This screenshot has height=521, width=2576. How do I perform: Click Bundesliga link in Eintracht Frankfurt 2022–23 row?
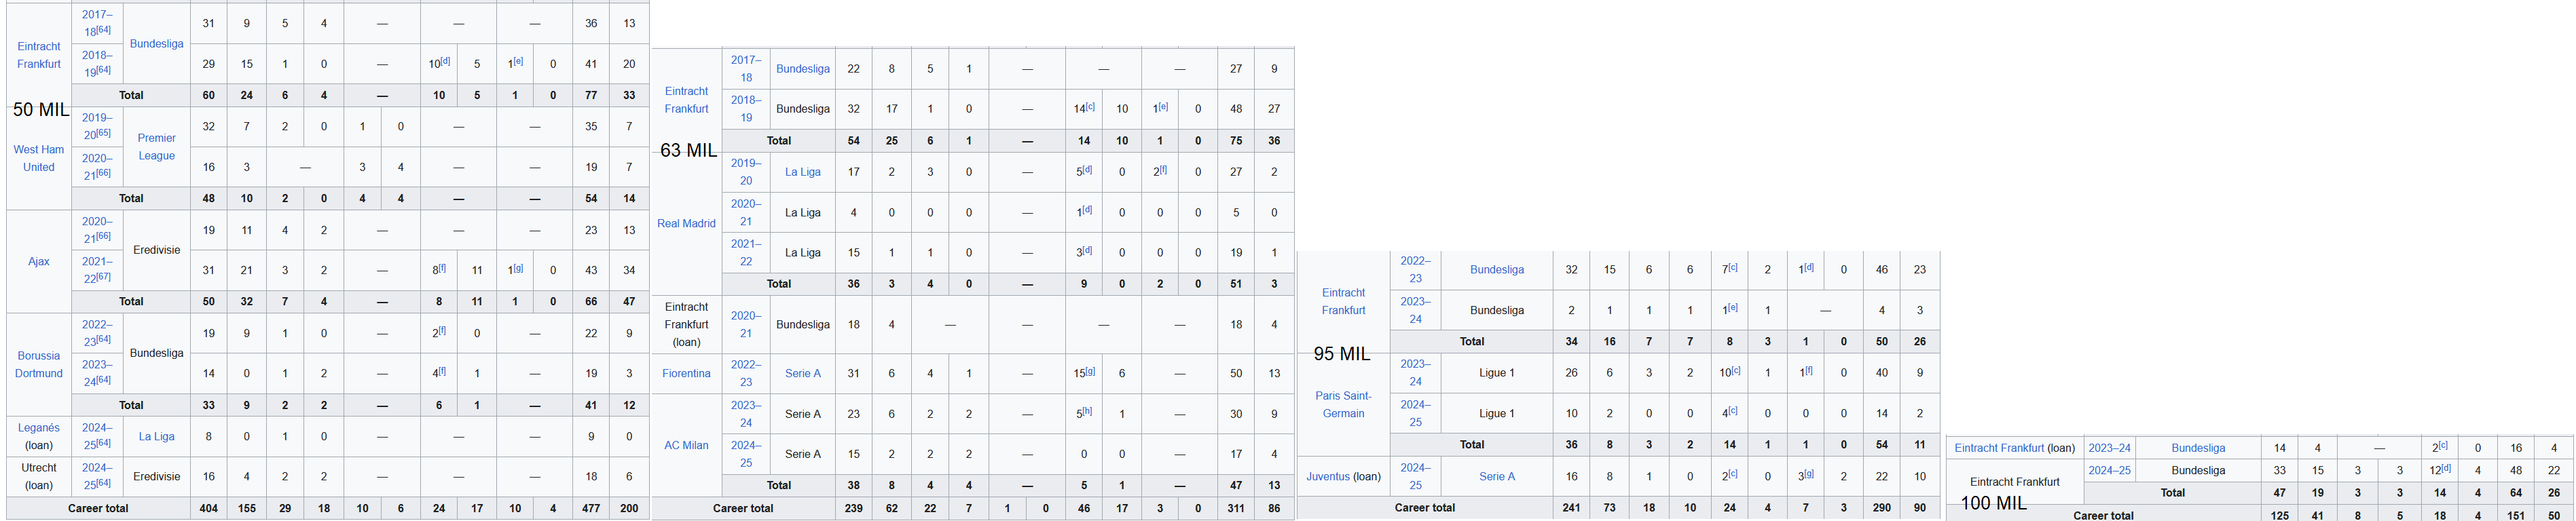1497,269
